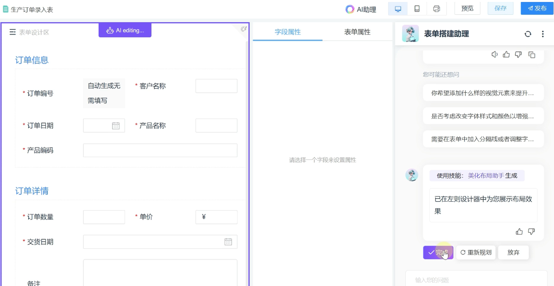
Task: Click the print icon in toolbar
Action: [x=436, y=9]
